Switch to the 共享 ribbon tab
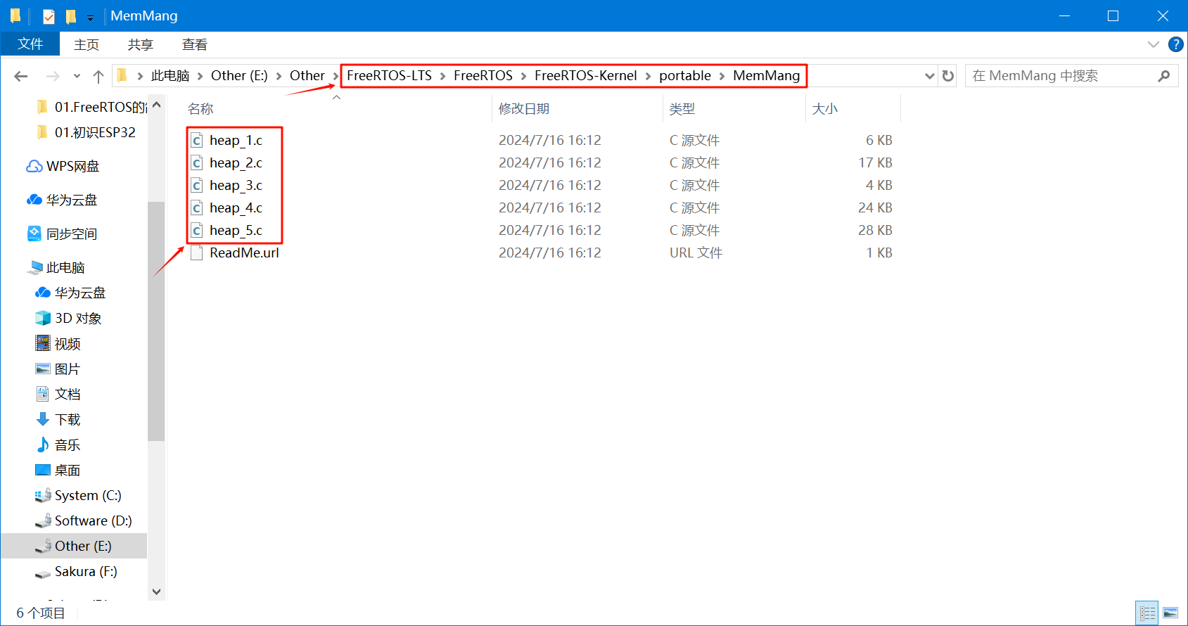The height and width of the screenshot is (626, 1188). tap(141, 44)
